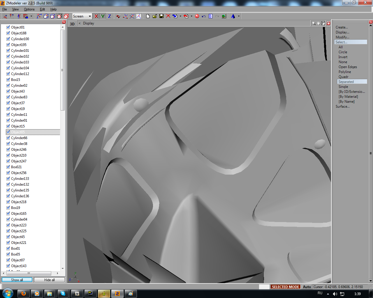373x298 pixels.
Task: Click the grid with red cross icon
Action: [x=139, y=16]
